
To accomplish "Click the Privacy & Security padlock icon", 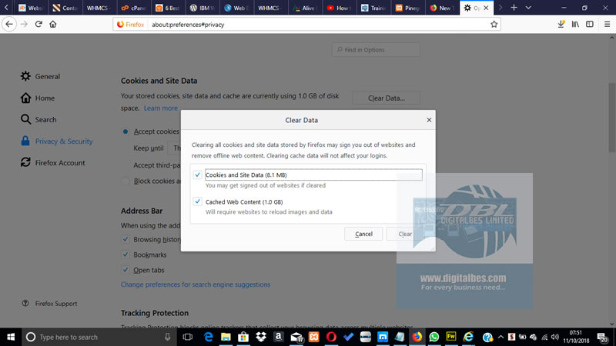I will click(x=25, y=141).
